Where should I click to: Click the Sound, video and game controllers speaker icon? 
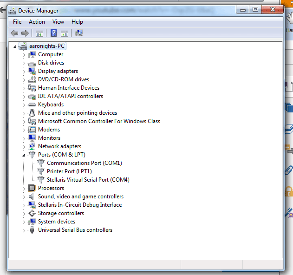point(32,196)
